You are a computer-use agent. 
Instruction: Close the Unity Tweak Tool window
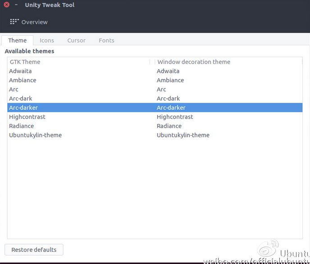point(7,5)
